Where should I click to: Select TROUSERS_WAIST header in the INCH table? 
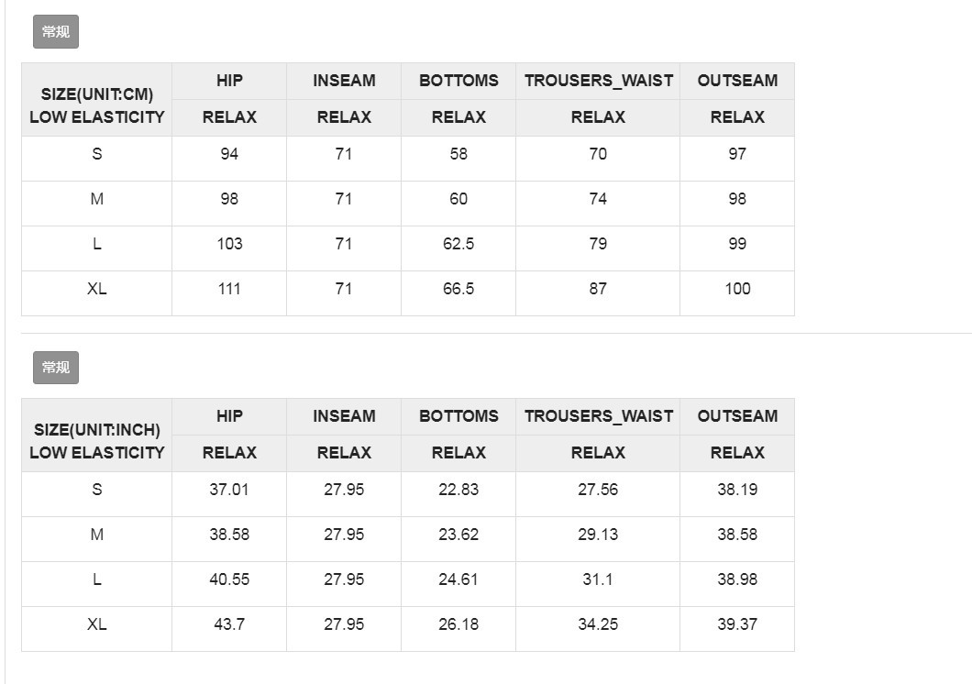pyautogui.click(x=598, y=416)
